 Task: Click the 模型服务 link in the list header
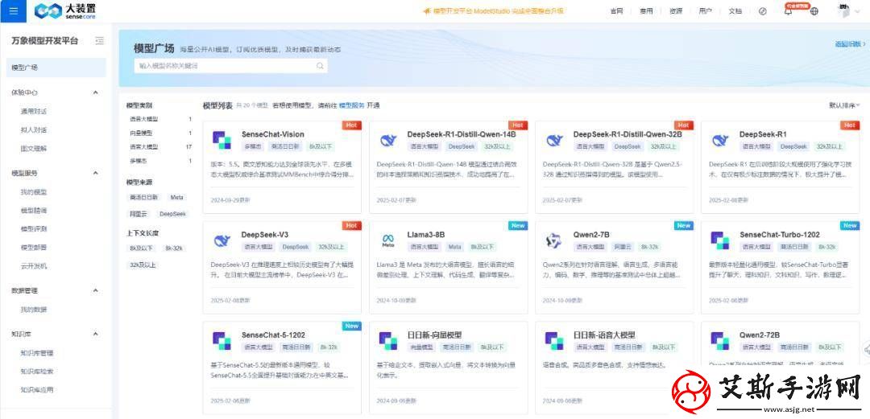pos(352,105)
